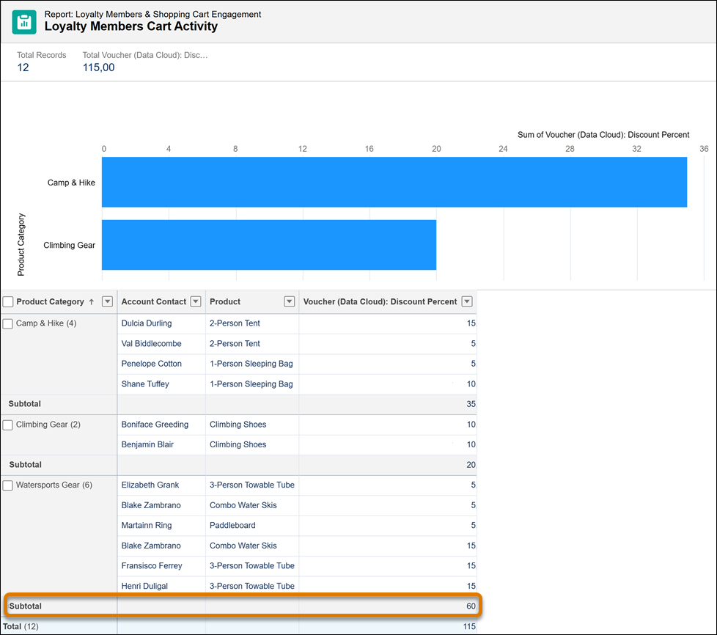This screenshot has width=717, height=635.
Task: Click the green report icon in header
Action: coord(24,21)
